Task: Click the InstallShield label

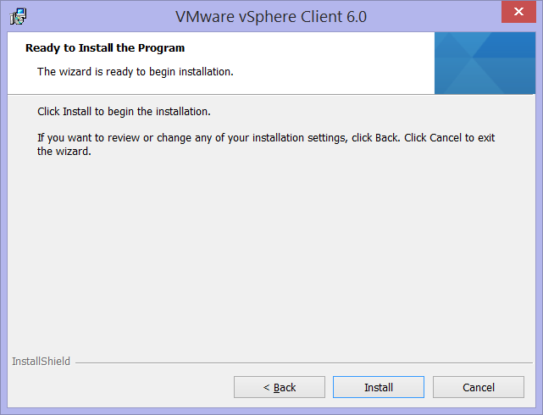Action: 41,362
